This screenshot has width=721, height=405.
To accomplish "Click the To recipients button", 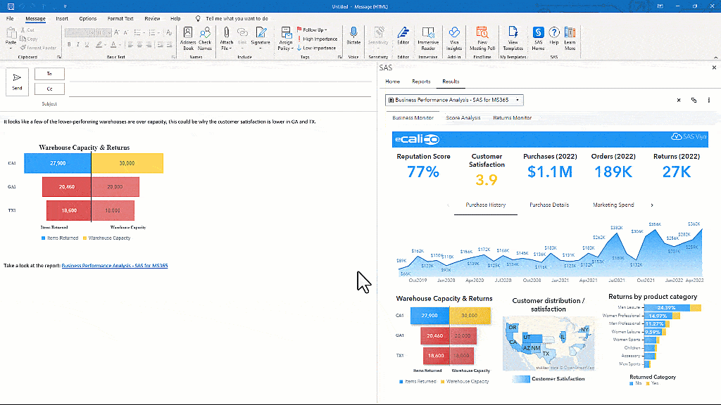I will point(49,74).
